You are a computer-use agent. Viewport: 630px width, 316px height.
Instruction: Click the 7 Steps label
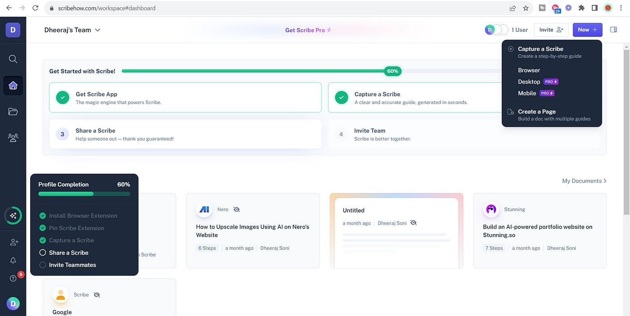tap(494, 248)
